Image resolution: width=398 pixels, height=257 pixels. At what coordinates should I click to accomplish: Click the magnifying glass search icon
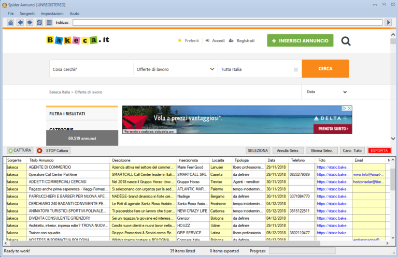(x=346, y=41)
